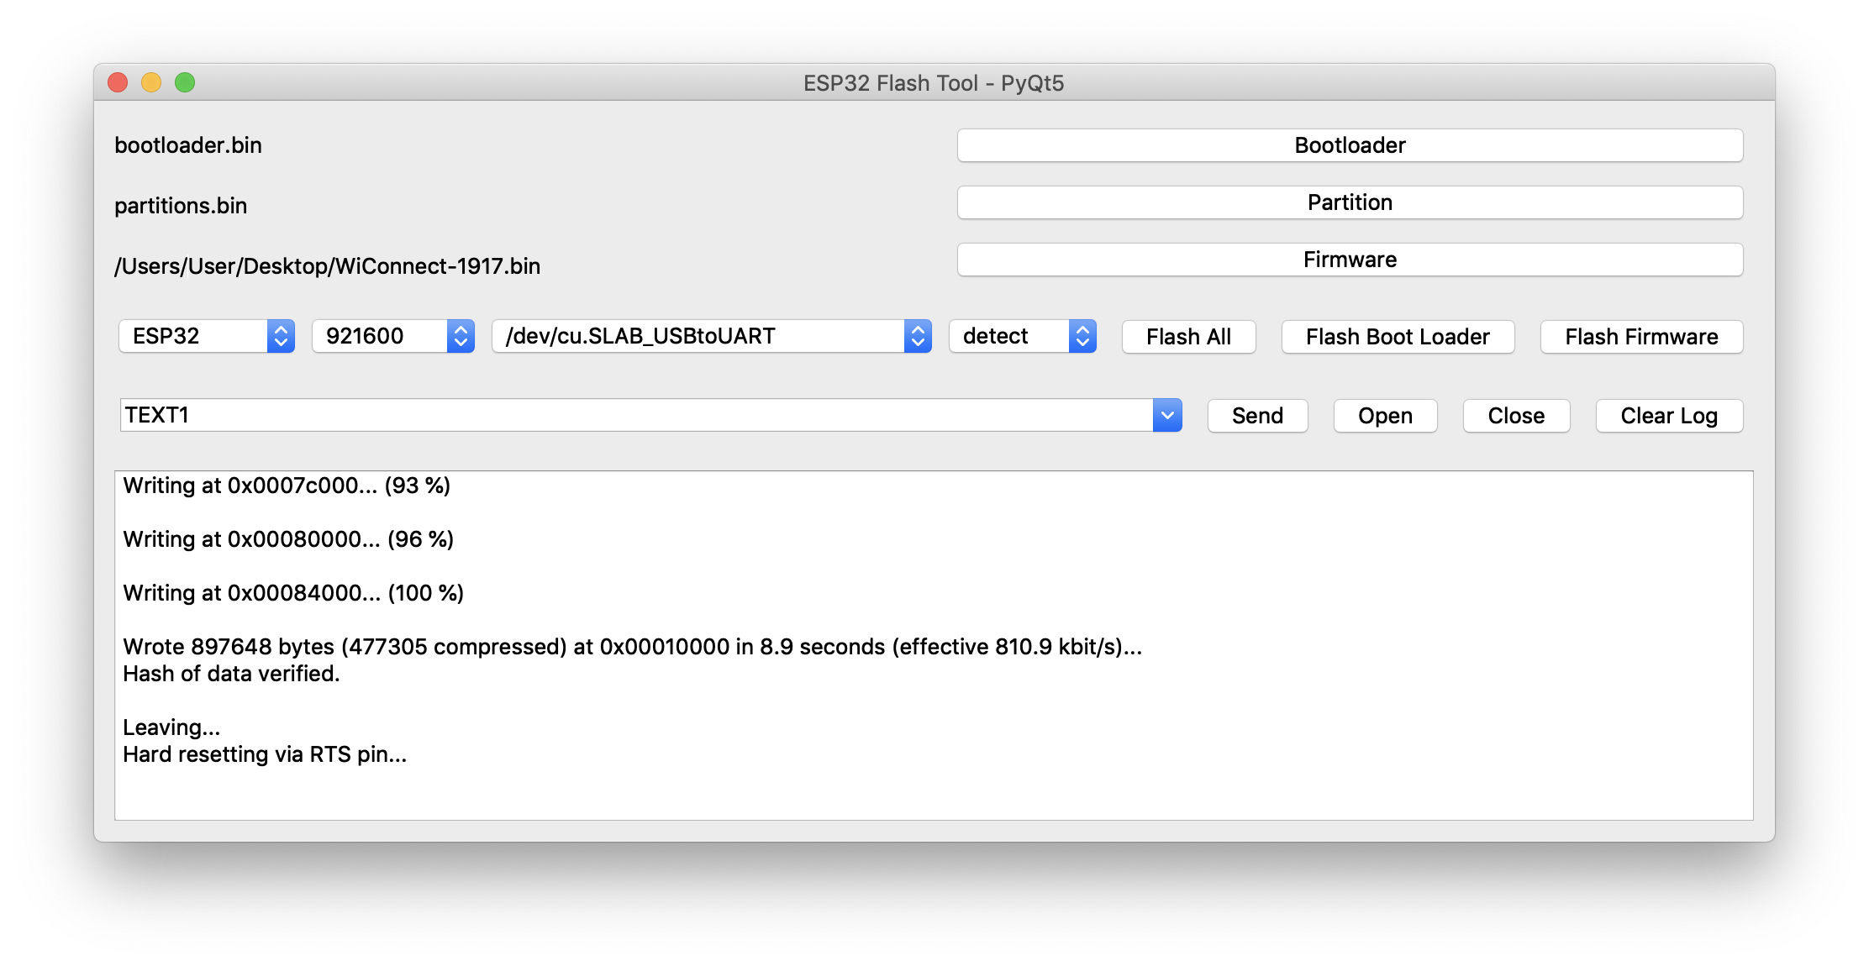Open the detect flash size dropdown
The width and height of the screenshot is (1869, 966).
point(1023,336)
